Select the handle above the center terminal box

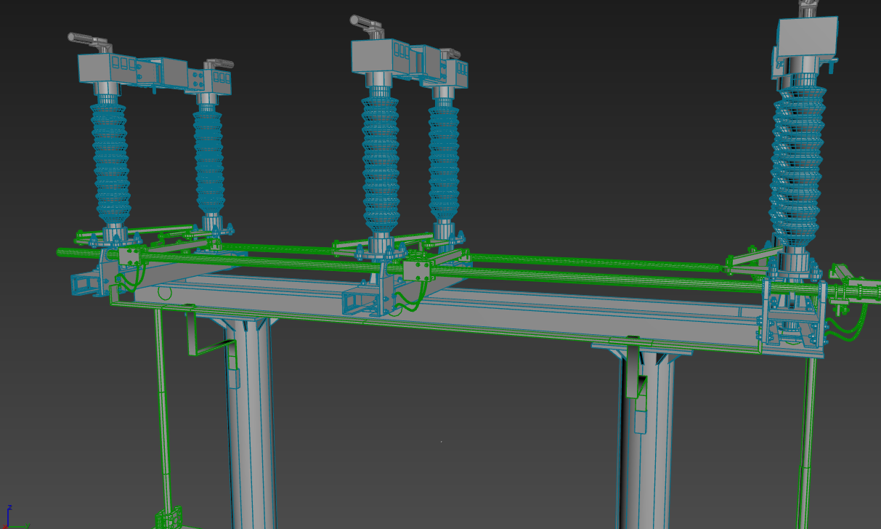pos(368,23)
